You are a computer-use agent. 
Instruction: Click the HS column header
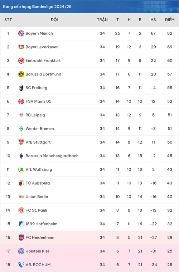153,19
